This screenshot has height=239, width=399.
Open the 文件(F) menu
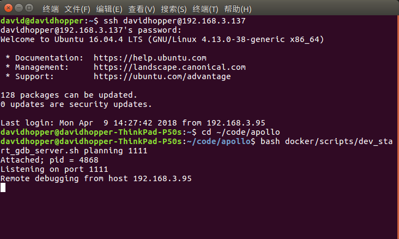pos(77,9)
